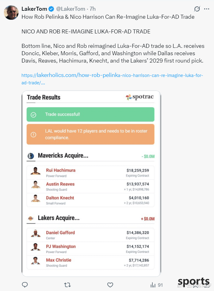Click the green Trade successful banner
Screen dimensions: 214x291
coord(90,114)
